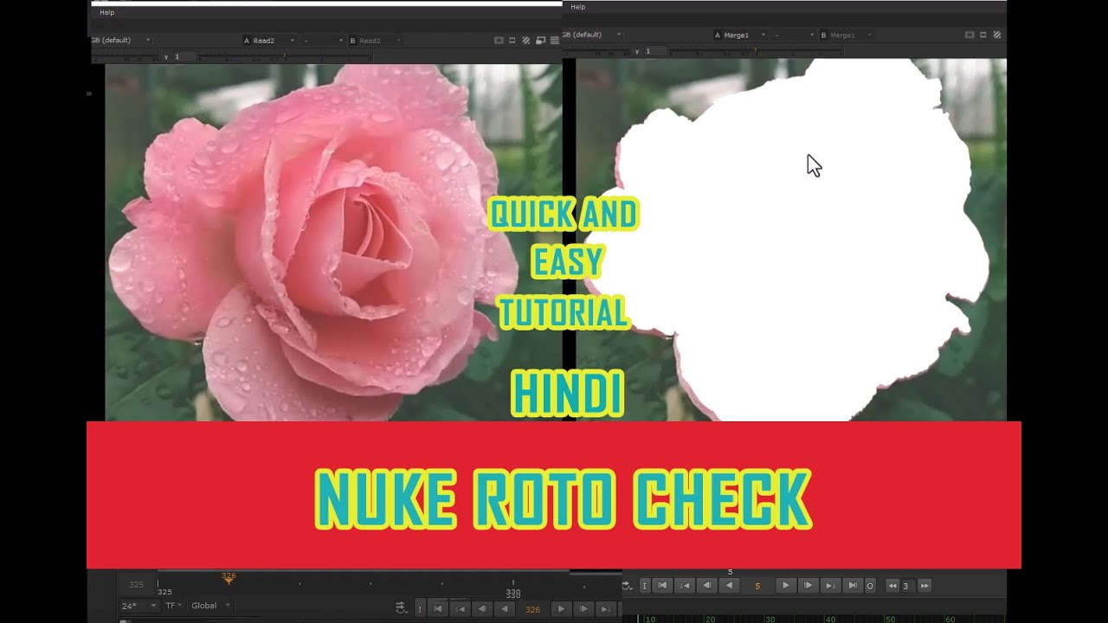Click the out-point O button on right timeline
Screen dimensions: 1108x623
(x=870, y=586)
